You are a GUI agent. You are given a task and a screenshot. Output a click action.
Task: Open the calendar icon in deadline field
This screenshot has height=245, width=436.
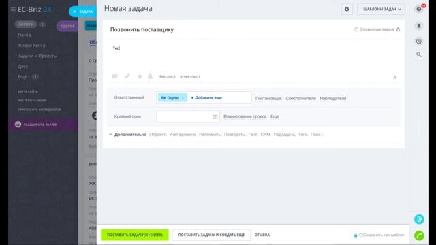tap(215, 116)
